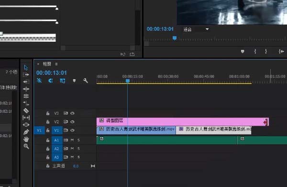Close the sequence tab
Viewport: 287px width, 187px height.
tap(38, 64)
